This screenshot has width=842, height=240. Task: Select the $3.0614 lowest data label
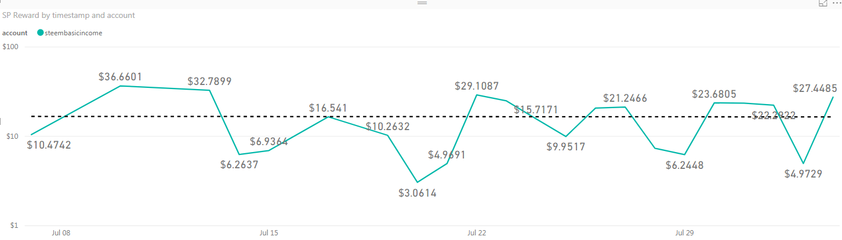click(418, 193)
